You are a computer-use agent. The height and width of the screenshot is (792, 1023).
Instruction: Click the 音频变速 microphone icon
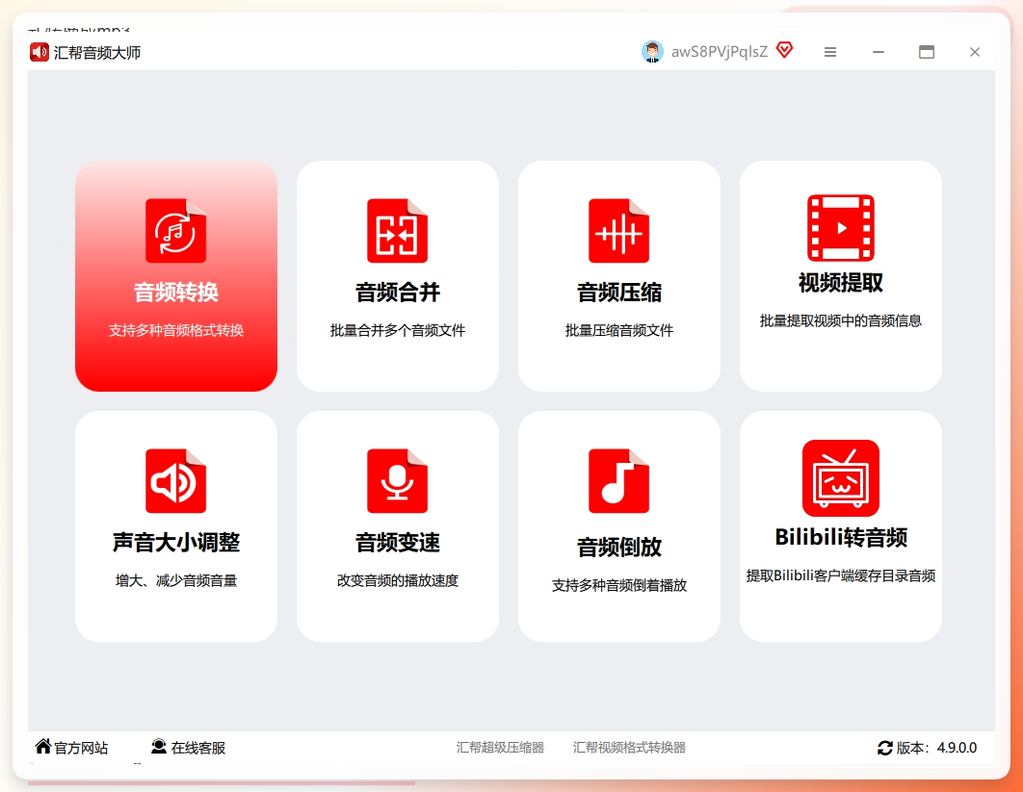pyautogui.click(x=397, y=481)
